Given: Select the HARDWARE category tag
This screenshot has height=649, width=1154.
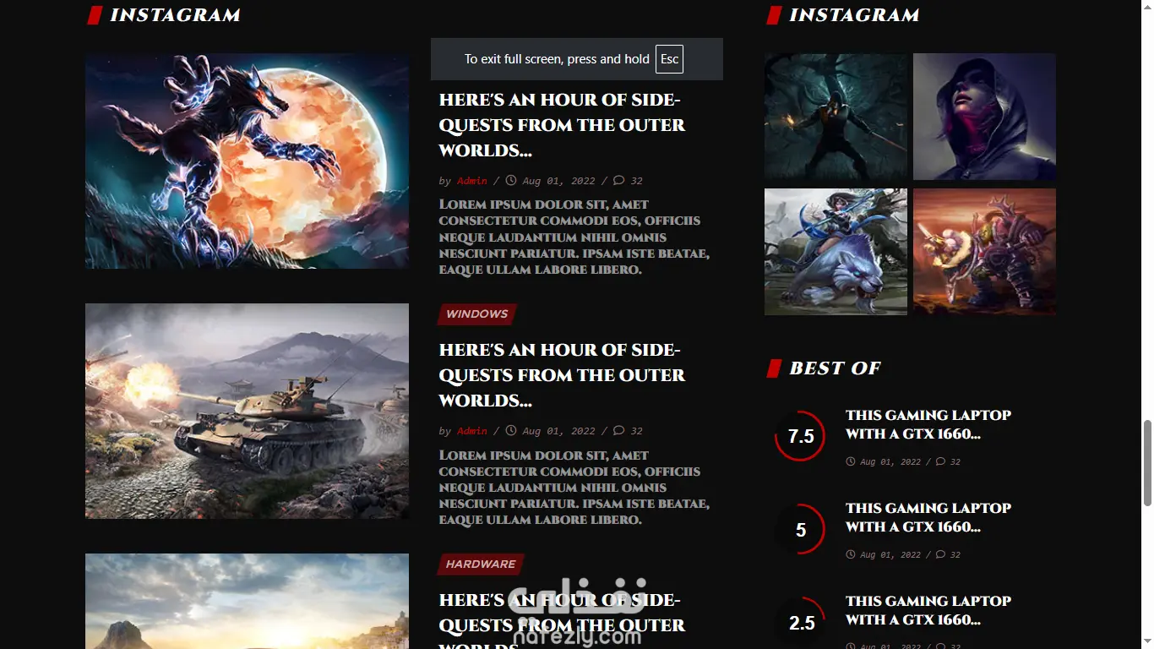Looking at the screenshot, I should pos(480,564).
